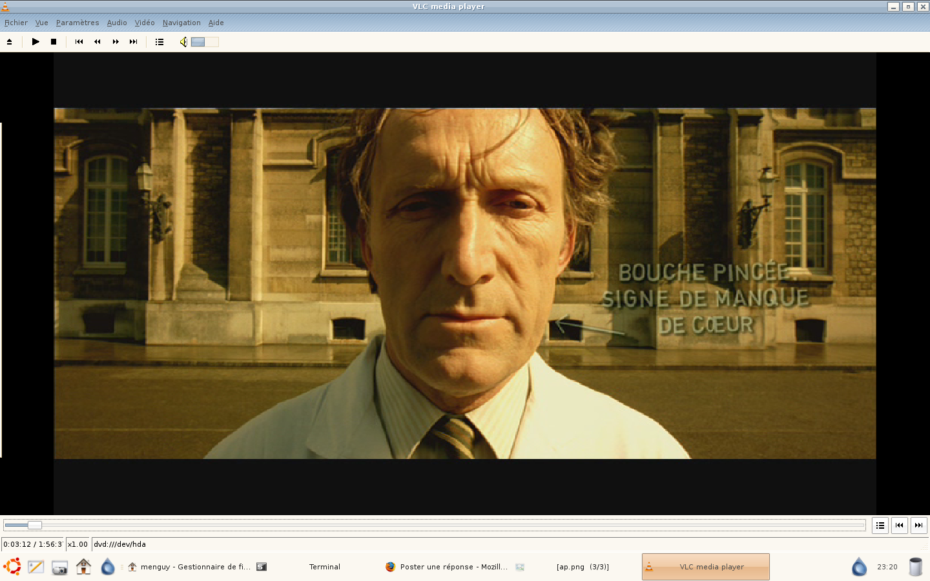Open the screenshot camera panel icon
The height and width of the screenshot is (581, 930).
[59, 567]
